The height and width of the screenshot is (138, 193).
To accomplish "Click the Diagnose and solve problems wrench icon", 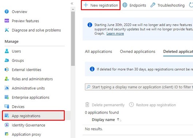I will [7, 30].
